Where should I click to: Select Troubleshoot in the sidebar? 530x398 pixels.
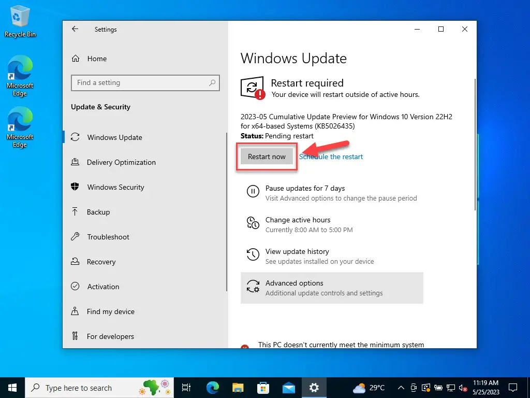(145, 237)
